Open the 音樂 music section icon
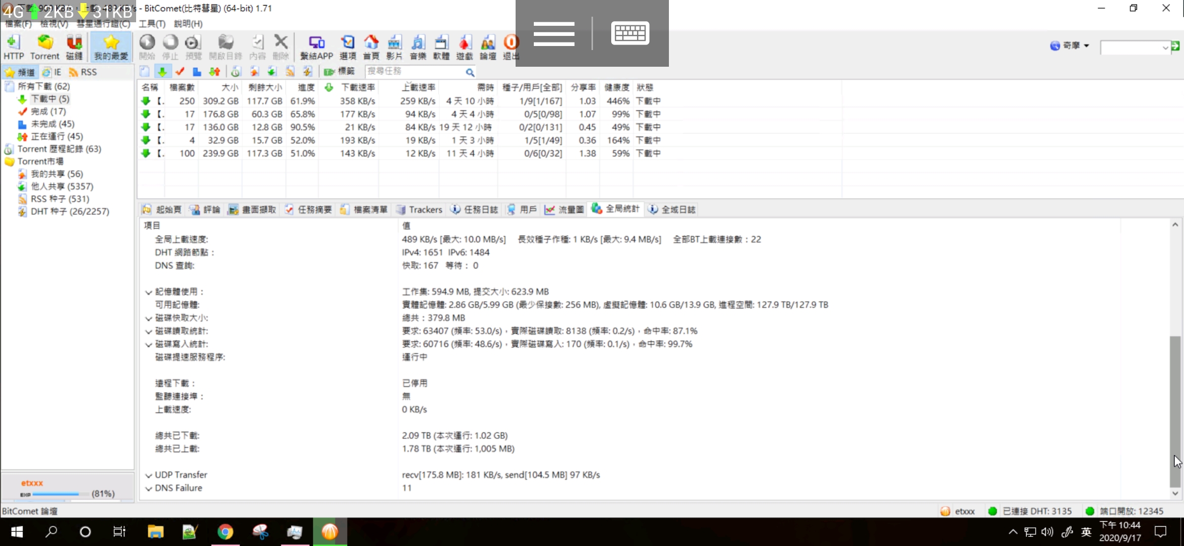This screenshot has width=1184, height=546. pos(418,47)
